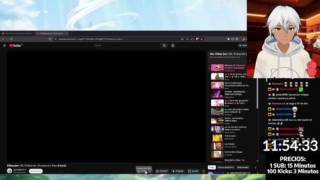The image size is (320, 180).
Task: Play 'Plan B- Fanática de lo Sensual' video
Action: [229, 85]
